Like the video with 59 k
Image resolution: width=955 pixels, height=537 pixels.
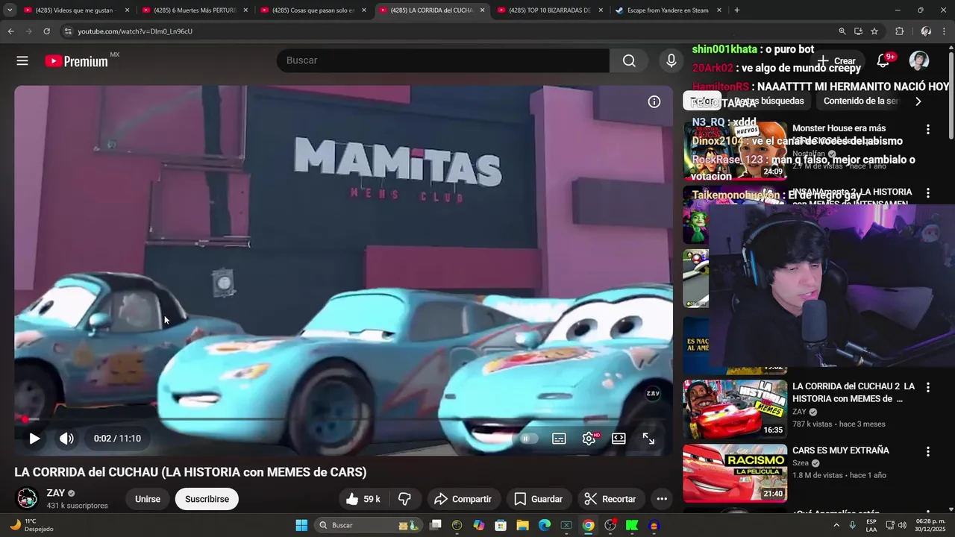(x=363, y=499)
